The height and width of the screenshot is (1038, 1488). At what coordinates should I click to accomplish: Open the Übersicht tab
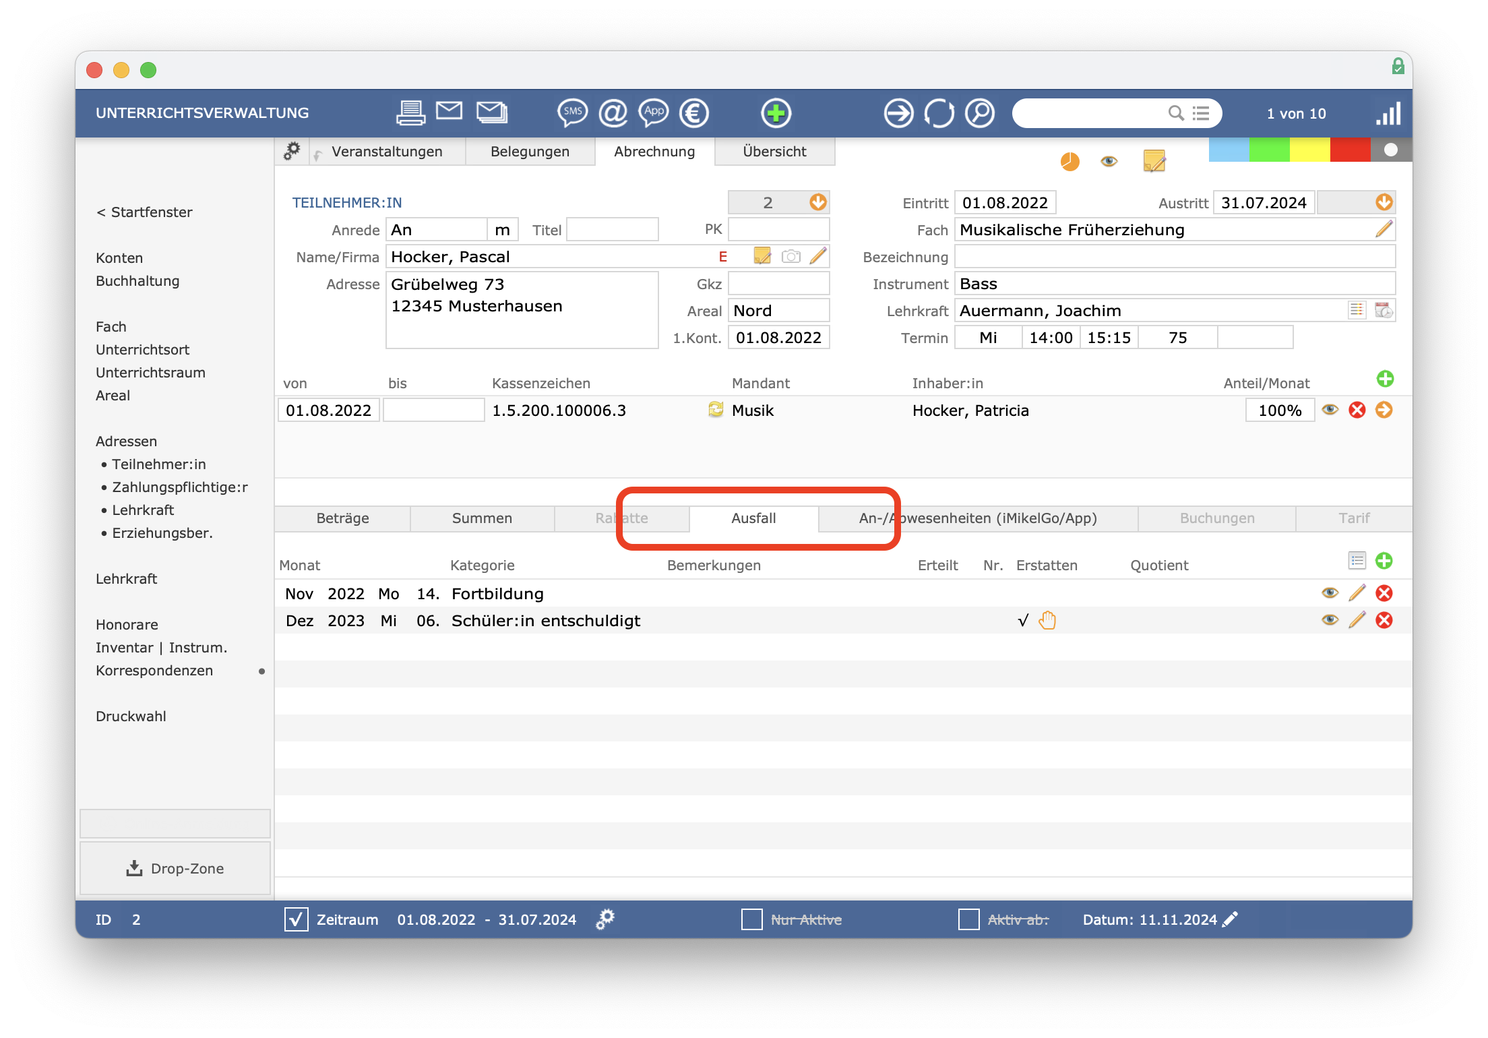point(774,152)
